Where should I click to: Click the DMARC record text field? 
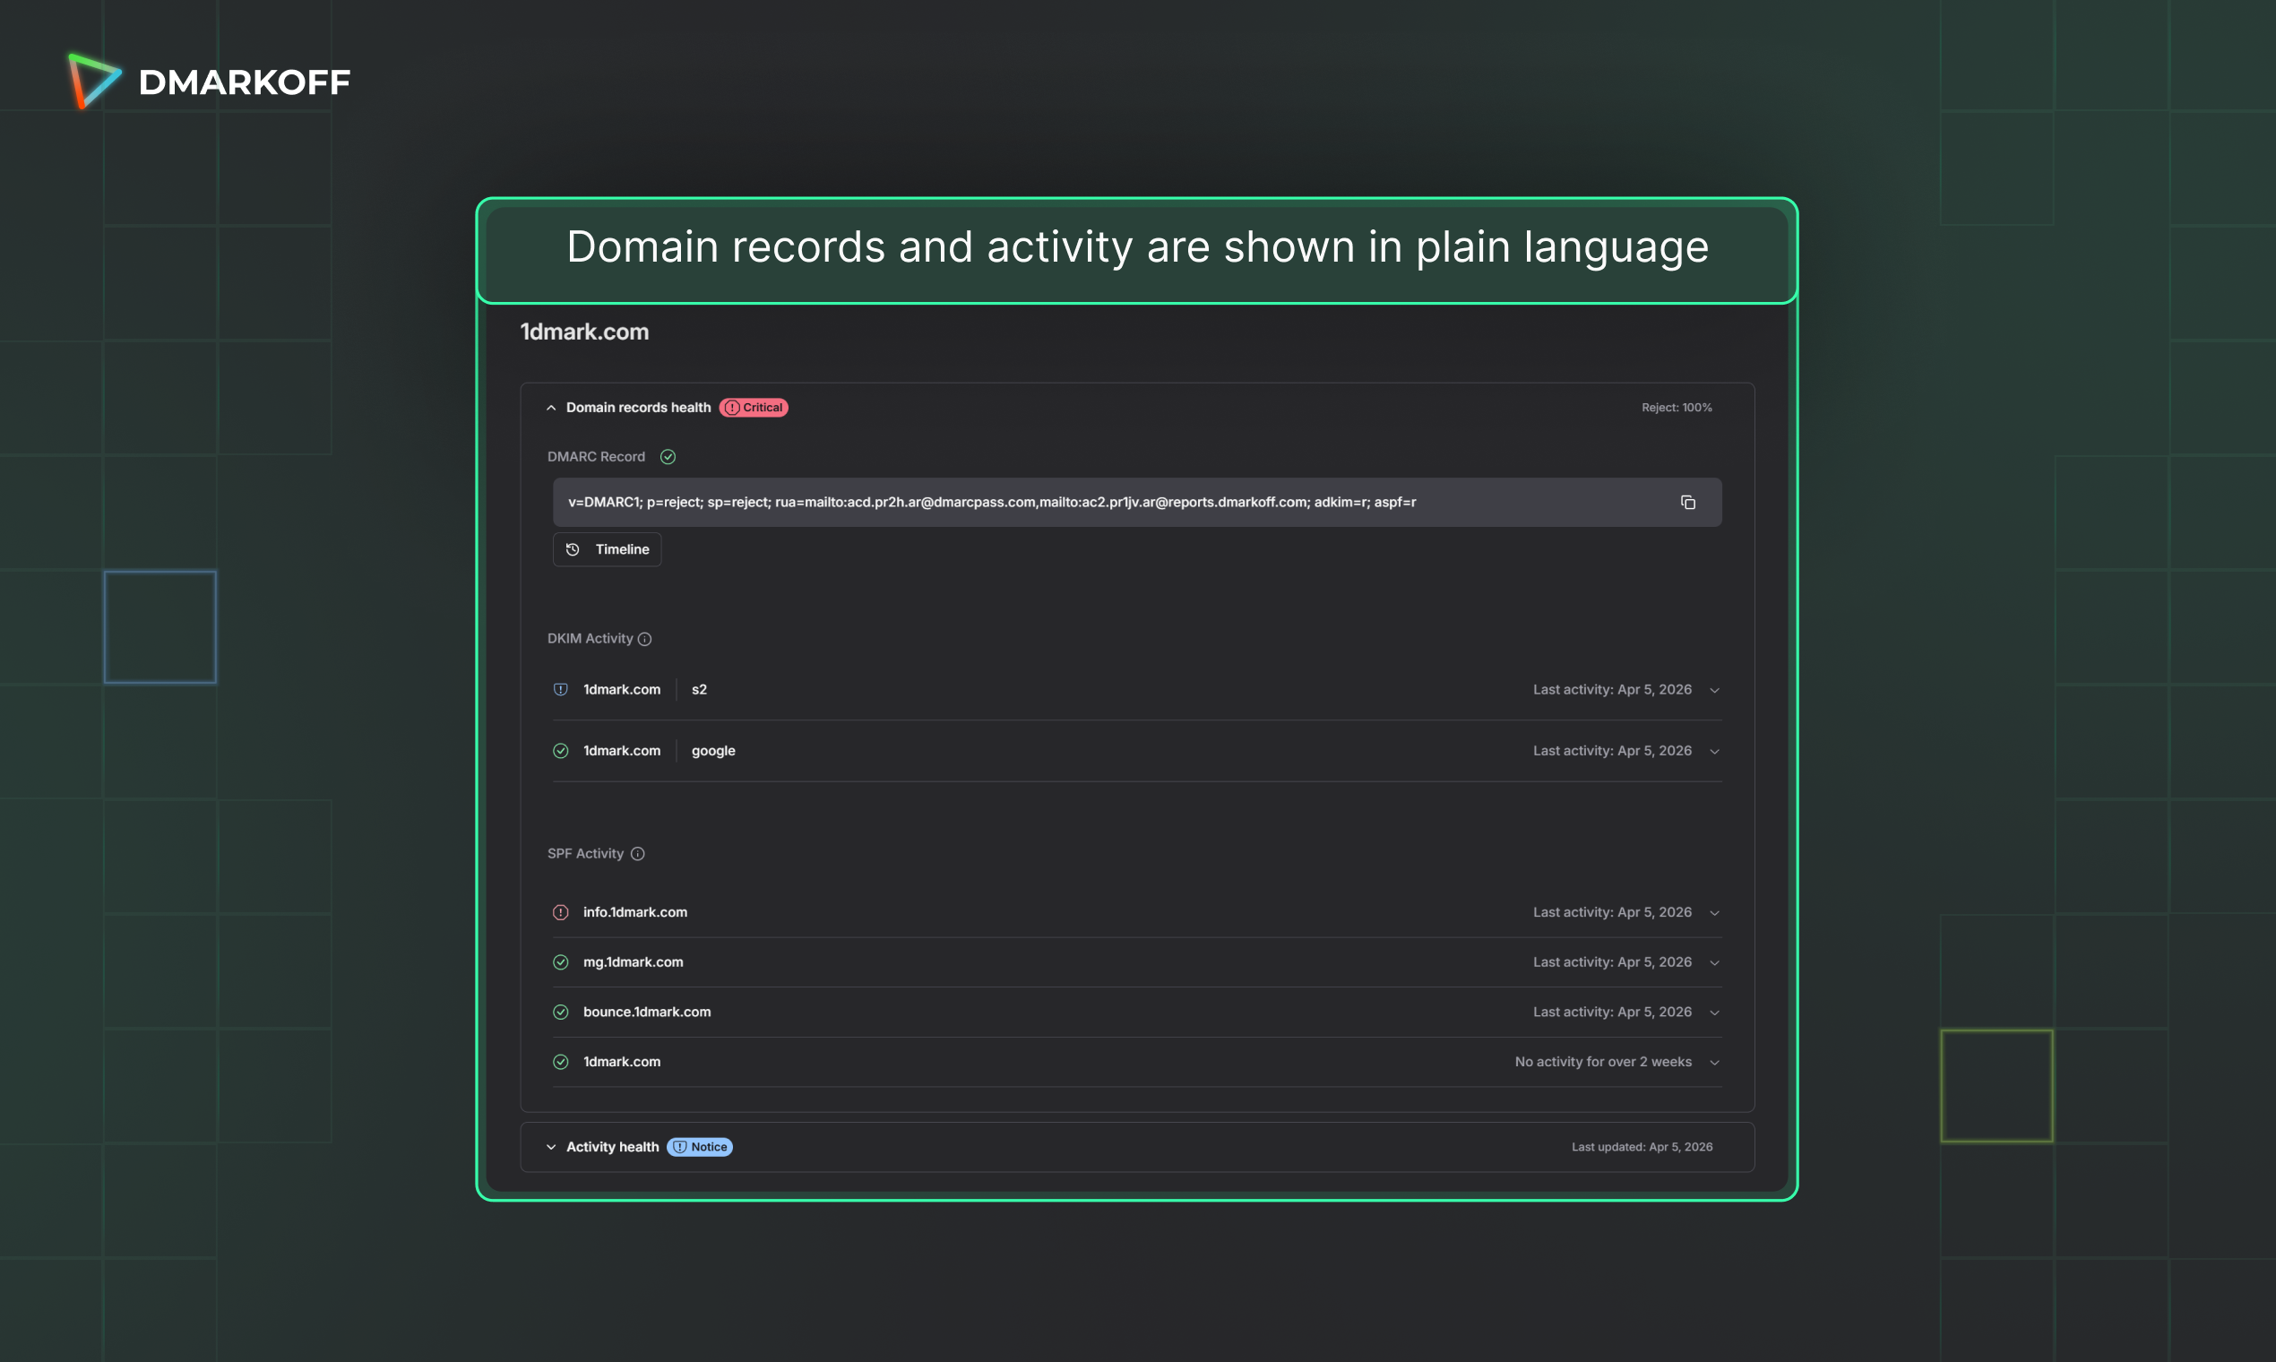tap(991, 502)
